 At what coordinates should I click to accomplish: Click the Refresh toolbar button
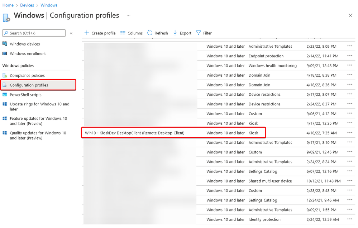tap(158, 33)
